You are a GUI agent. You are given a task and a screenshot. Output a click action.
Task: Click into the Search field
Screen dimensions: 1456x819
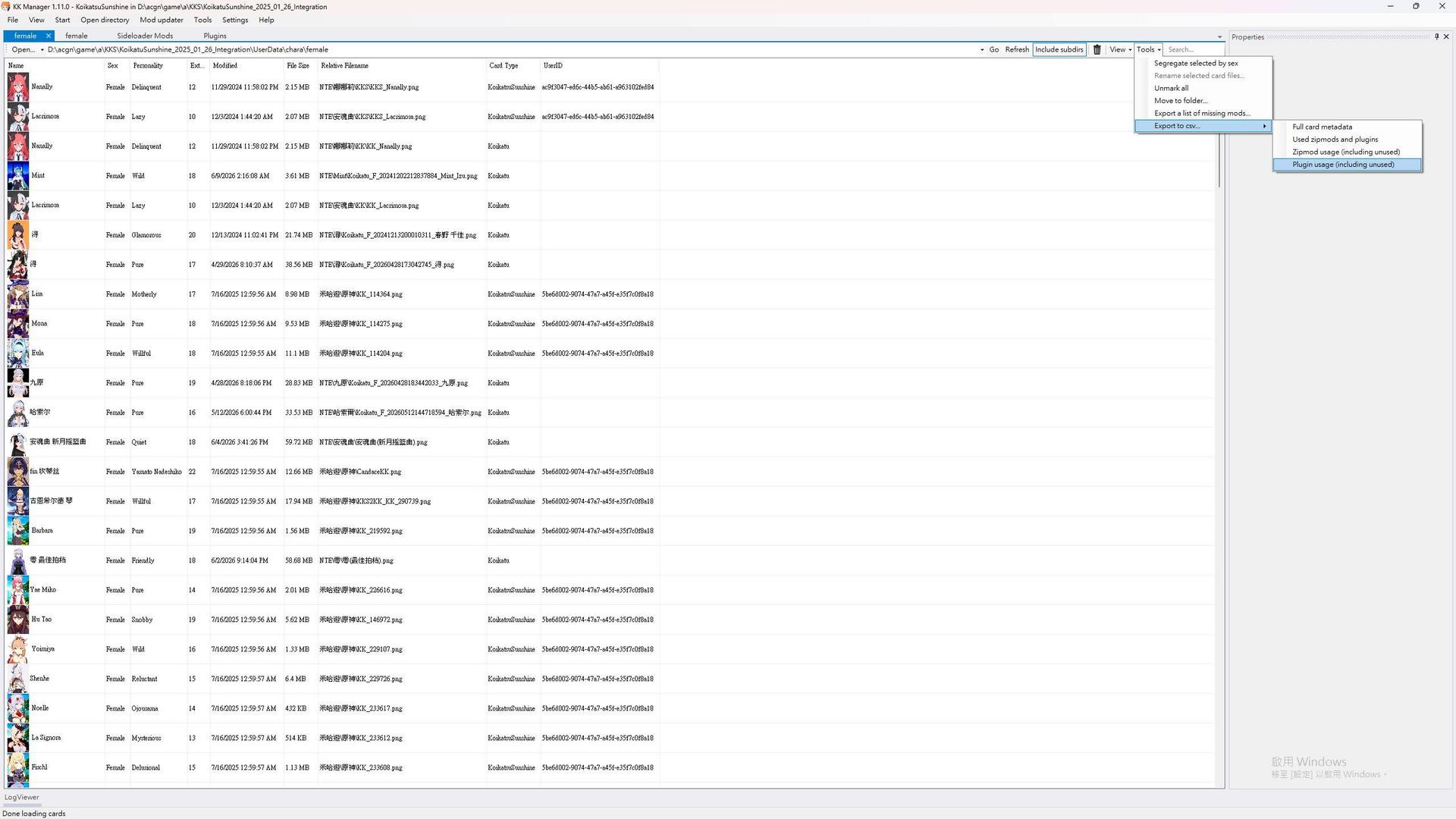click(1193, 50)
